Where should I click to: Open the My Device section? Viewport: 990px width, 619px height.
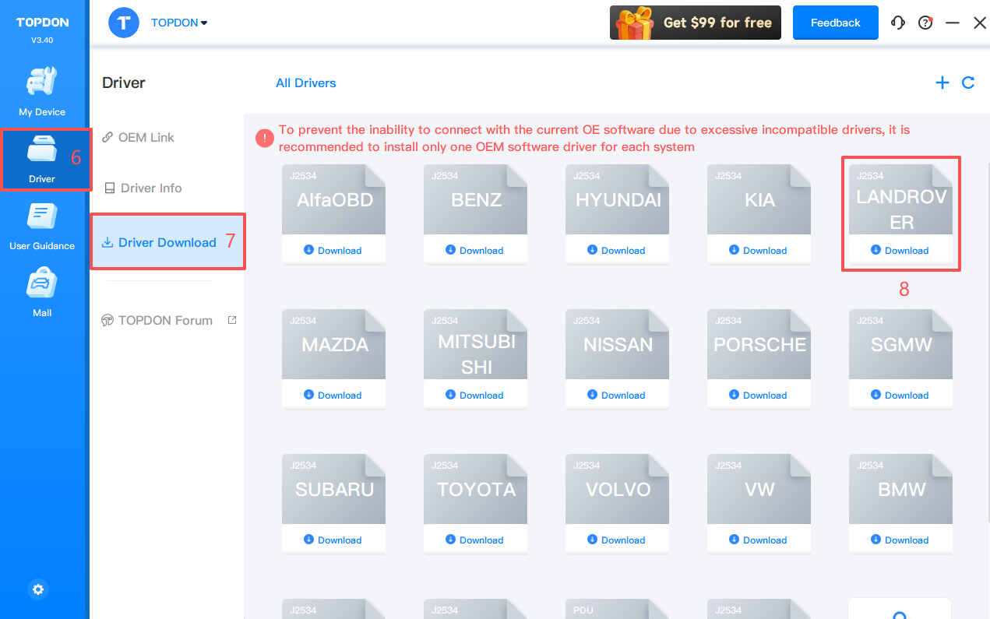pos(42,92)
